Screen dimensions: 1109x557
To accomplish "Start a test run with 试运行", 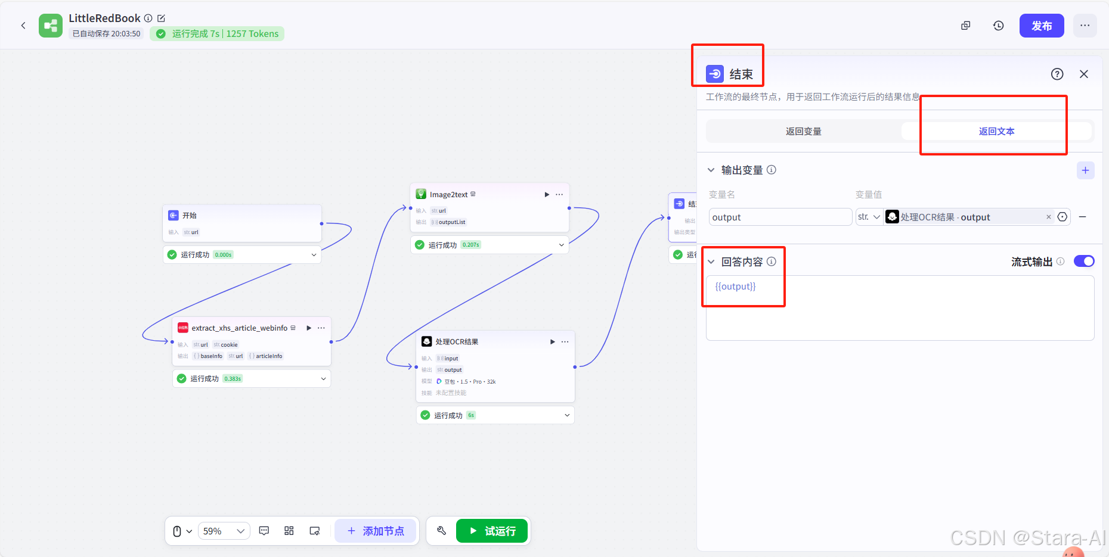I will [x=492, y=531].
